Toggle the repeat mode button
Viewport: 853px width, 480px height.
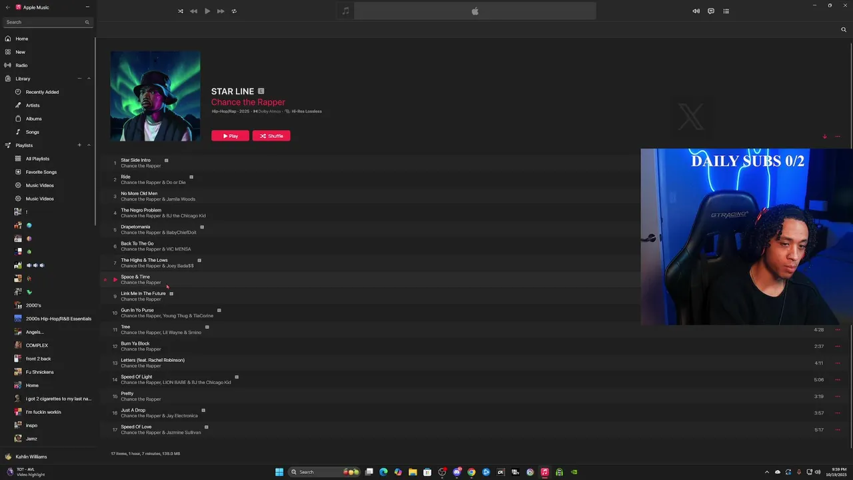click(234, 11)
